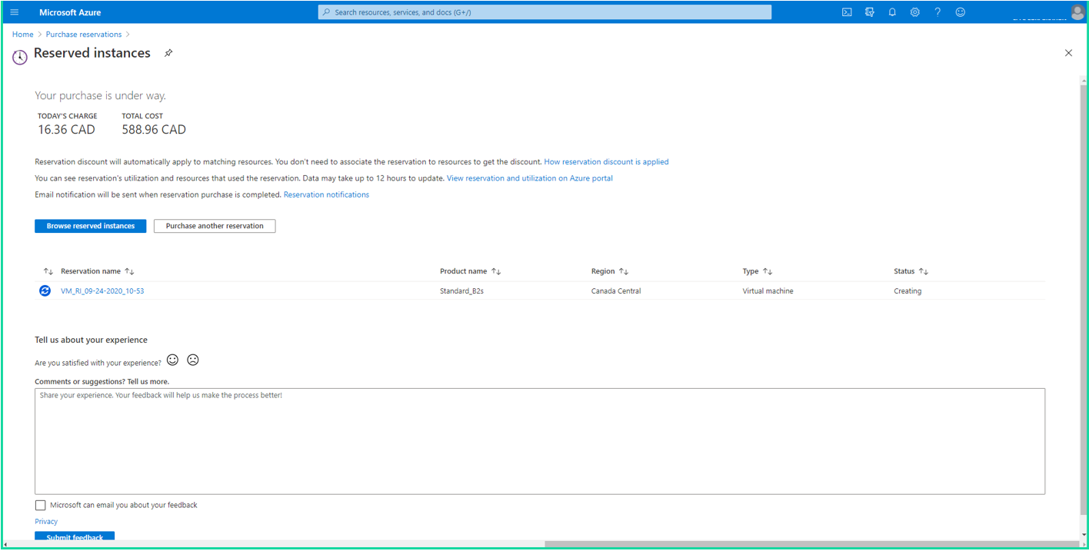Click the vertical scrollbar
Image resolution: width=1089 pixels, height=551 pixels.
[1084, 300]
